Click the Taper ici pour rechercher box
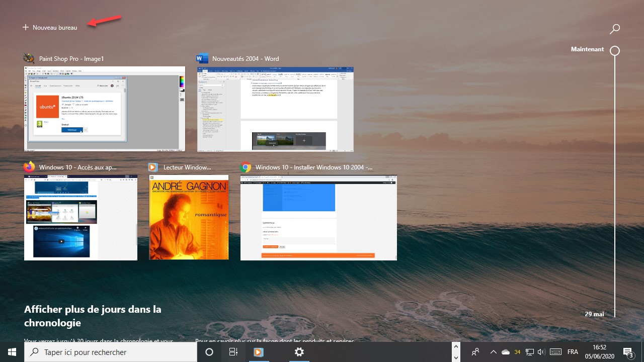This screenshot has height=362, width=644. (111, 352)
